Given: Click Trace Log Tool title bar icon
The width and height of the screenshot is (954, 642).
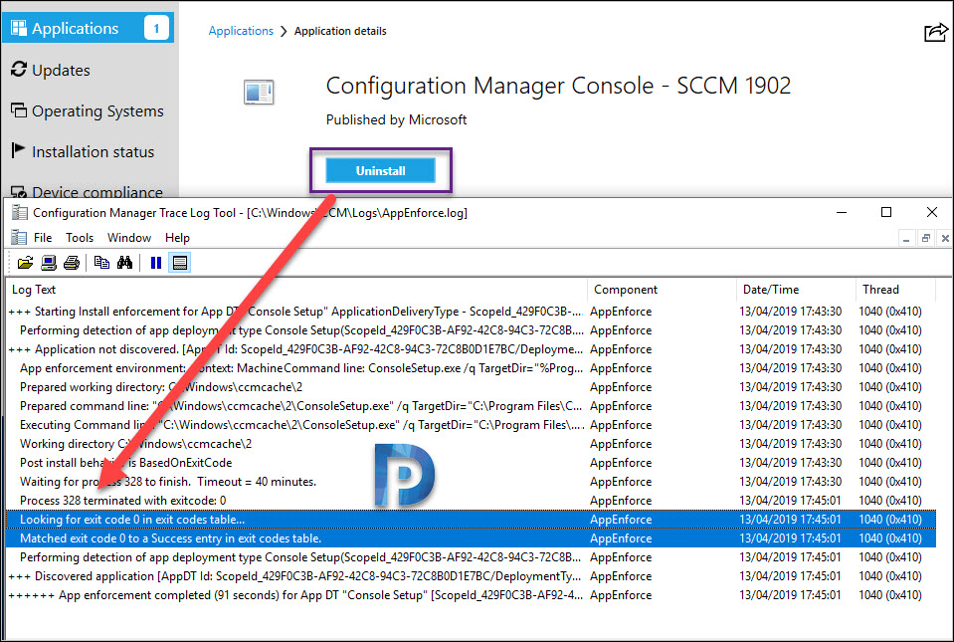Looking at the screenshot, I should point(20,212).
